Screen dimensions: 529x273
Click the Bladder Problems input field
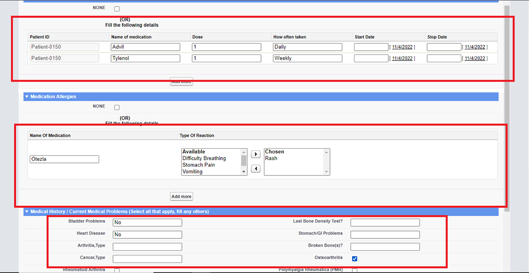[147, 223]
